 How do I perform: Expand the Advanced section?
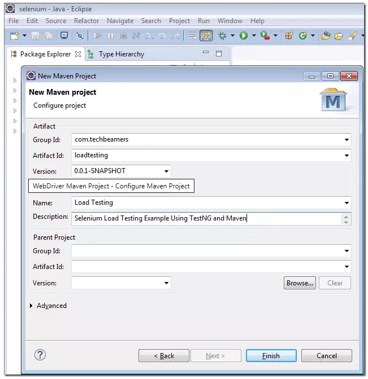[x=31, y=306]
